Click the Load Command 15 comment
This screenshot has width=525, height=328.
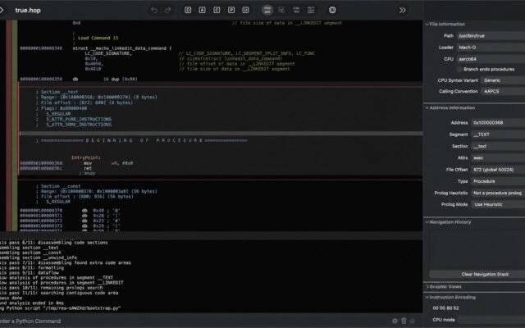click(98, 38)
